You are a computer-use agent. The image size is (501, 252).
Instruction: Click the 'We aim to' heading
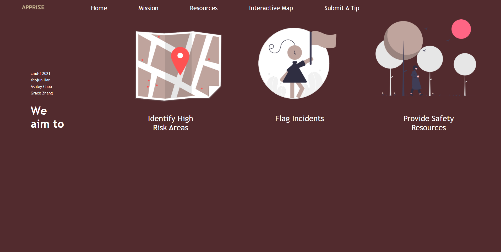[47, 117]
